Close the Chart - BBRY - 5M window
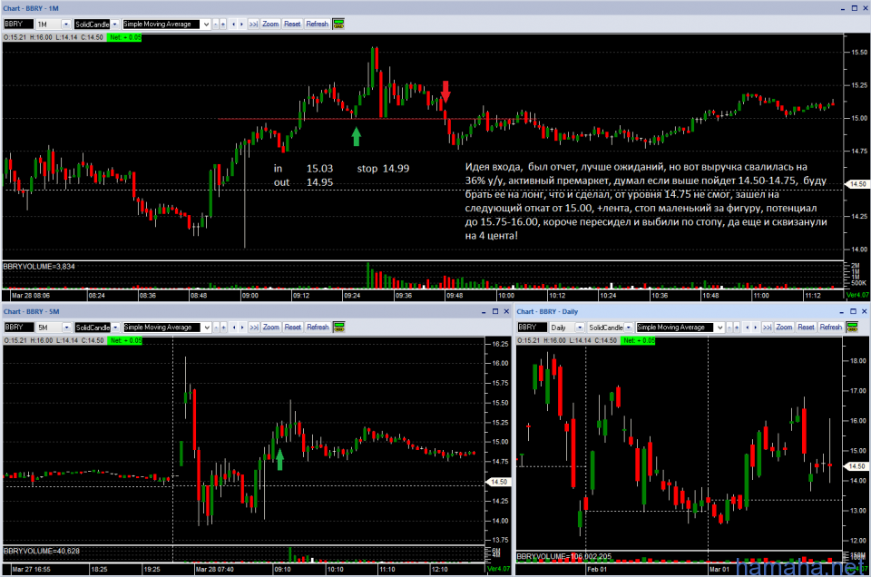Image resolution: width=871 pixels, height=577 pixels. [x=506, y=311]
